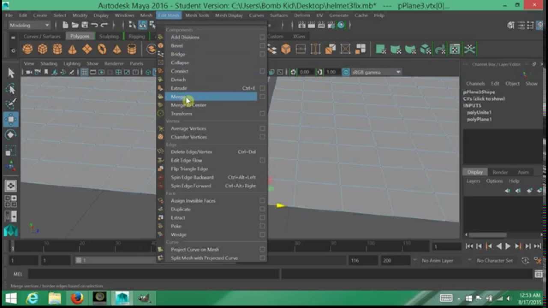Open Poke option box

[x=262, y=226]
